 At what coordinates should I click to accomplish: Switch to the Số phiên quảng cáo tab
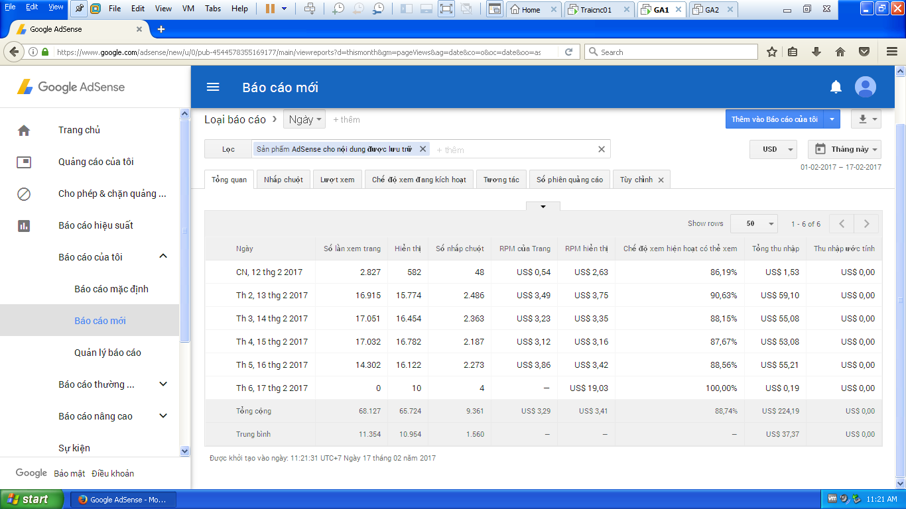(570, 180)
